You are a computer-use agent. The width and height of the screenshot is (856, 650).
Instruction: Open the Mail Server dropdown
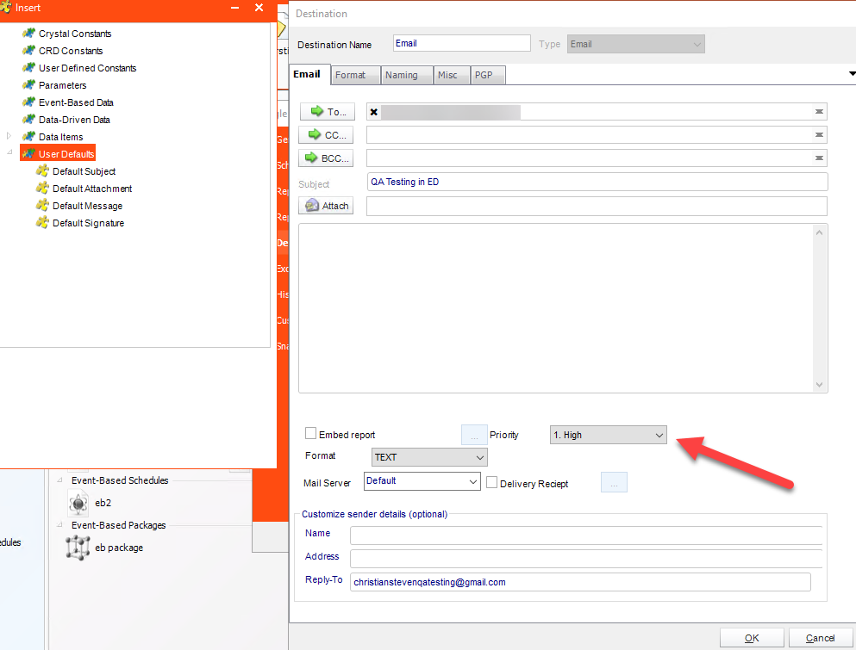click(422, 481)
